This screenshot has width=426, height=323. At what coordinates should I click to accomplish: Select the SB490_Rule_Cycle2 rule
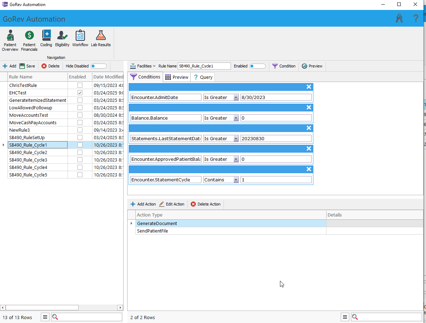click(38, 153)
